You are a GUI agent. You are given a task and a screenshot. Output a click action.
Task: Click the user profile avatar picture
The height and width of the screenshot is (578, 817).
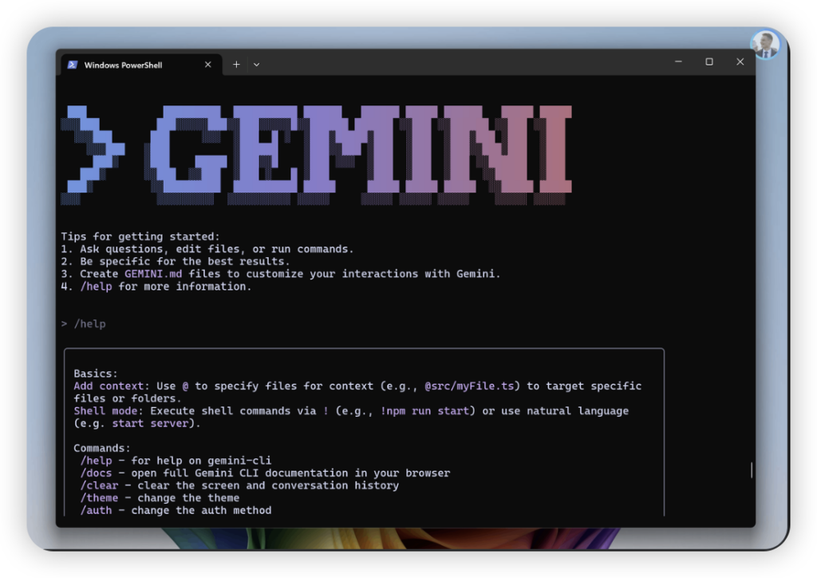(765, 44)
